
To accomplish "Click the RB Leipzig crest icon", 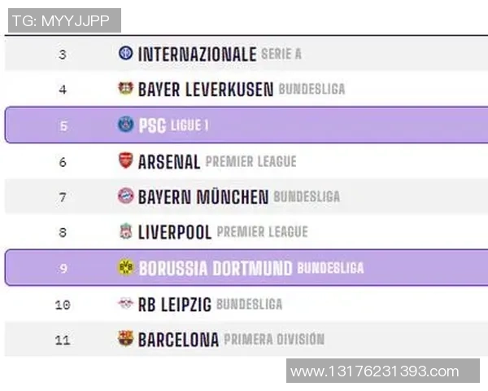I will 125,304.
